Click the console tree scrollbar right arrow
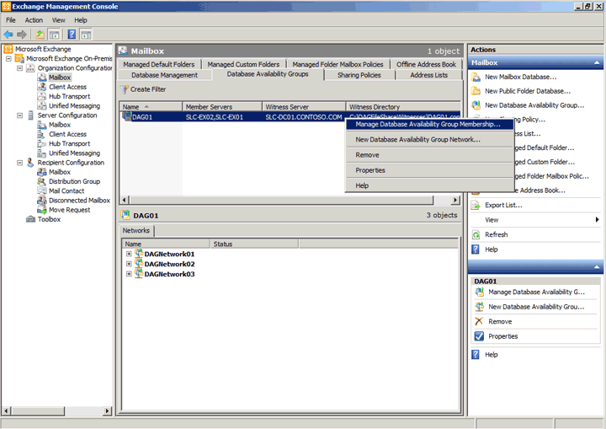This screenshot has width=606, height=429. coord(108,410)
